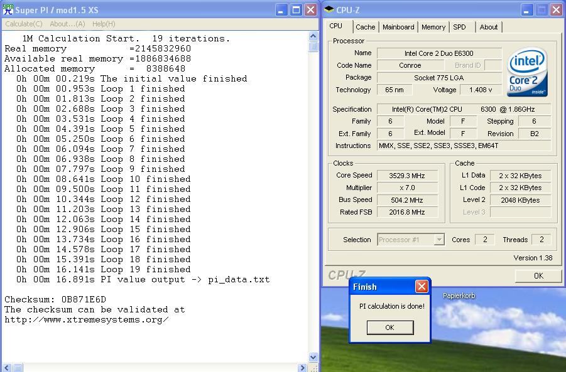This screenshot has height=372, width=566.
Task: Click the Instructions field listing MMX, SSE
Action: pyautogui.click(x=464, y=146)
